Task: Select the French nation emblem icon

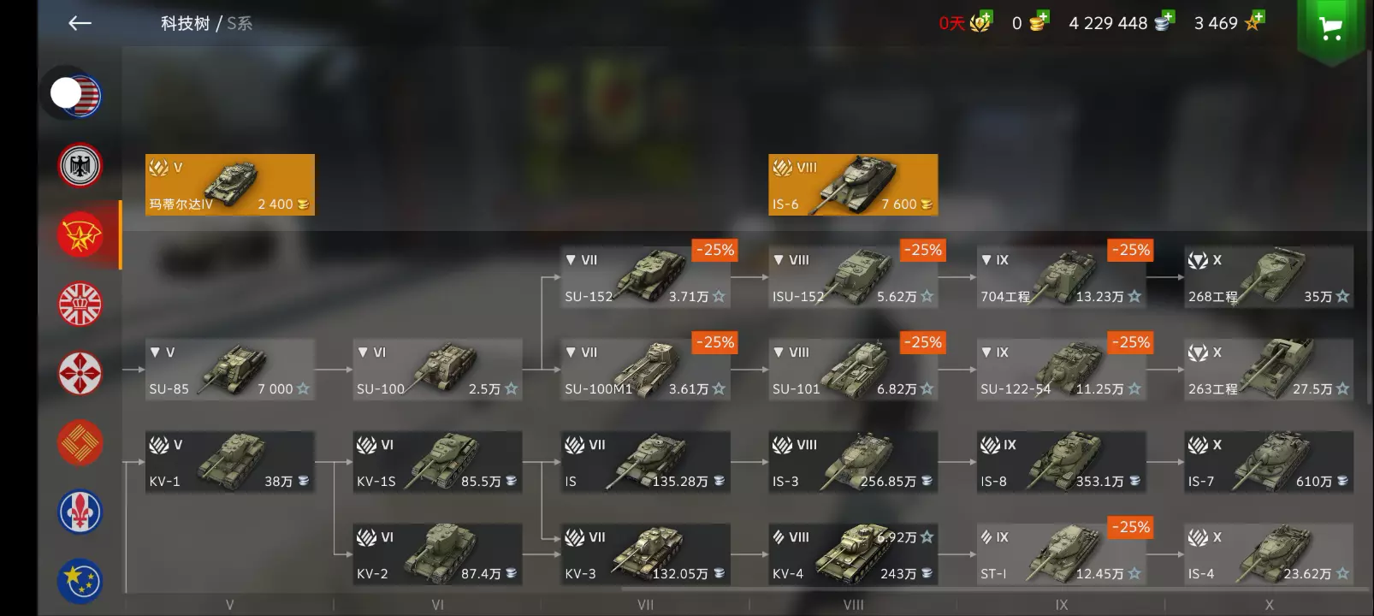Action: [80, 512]
